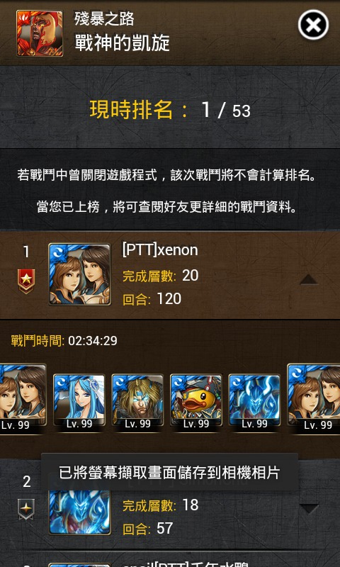Select the leftmost twin sisters leader card
Screen dimensions: 340x567
click(x=23, y=397)
